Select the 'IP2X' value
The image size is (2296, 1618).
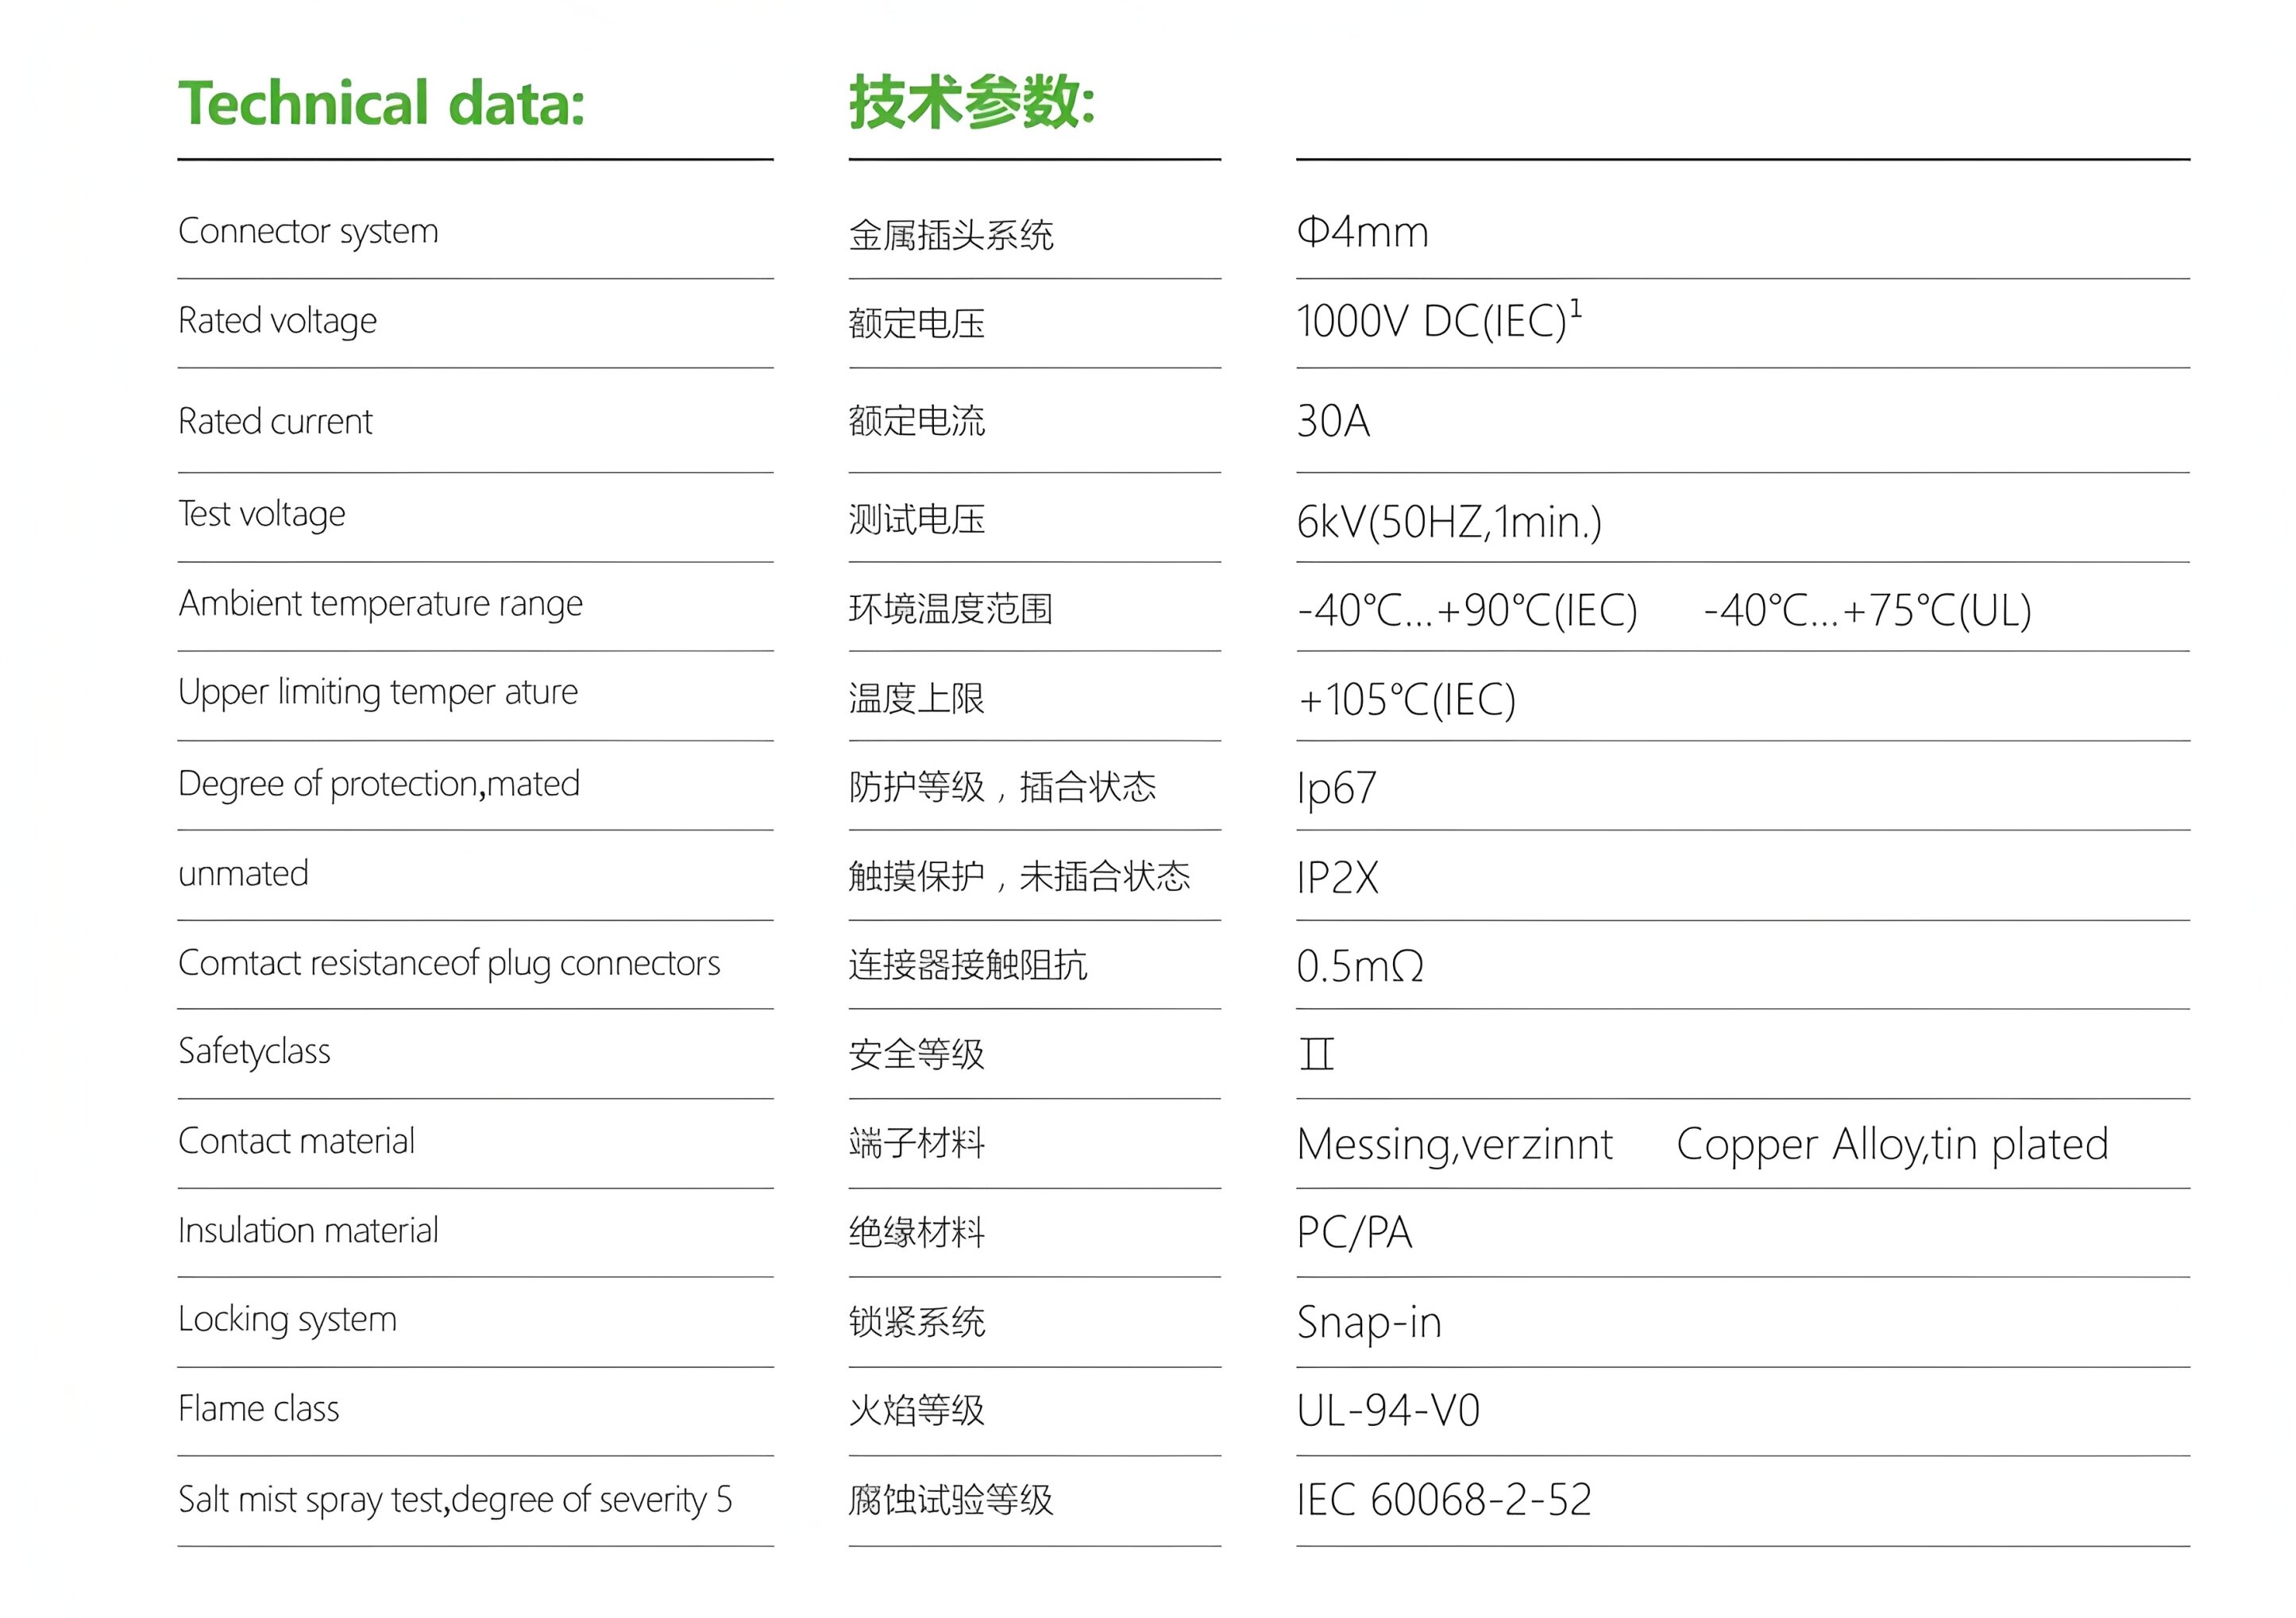[x=1338, y=878]
